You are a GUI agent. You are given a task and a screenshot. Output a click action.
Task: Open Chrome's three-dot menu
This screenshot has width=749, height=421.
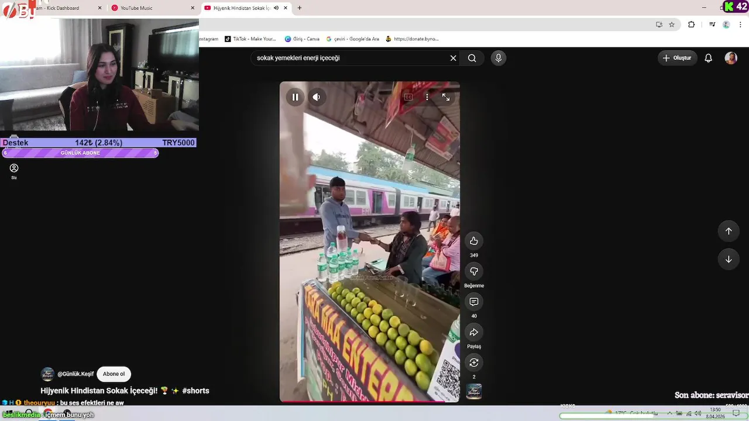(740, 25)
